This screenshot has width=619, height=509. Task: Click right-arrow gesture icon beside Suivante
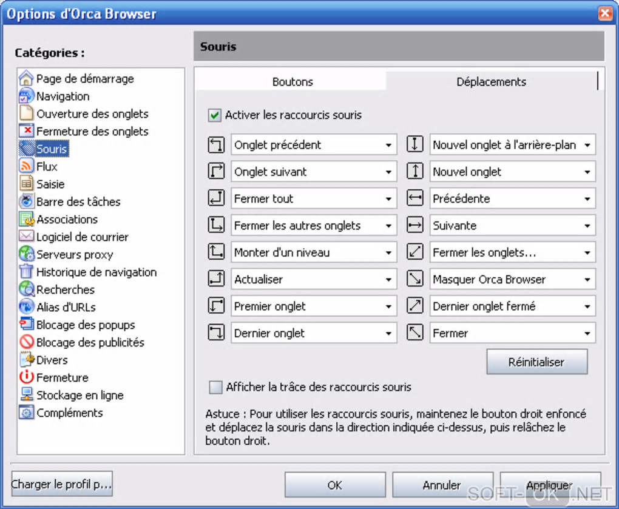pos(415,225)
